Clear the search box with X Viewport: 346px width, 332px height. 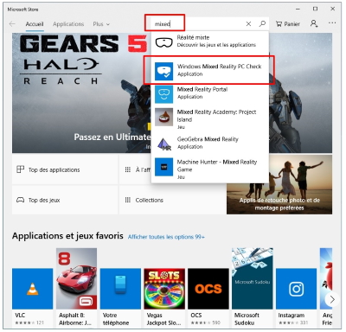(248, 24)
